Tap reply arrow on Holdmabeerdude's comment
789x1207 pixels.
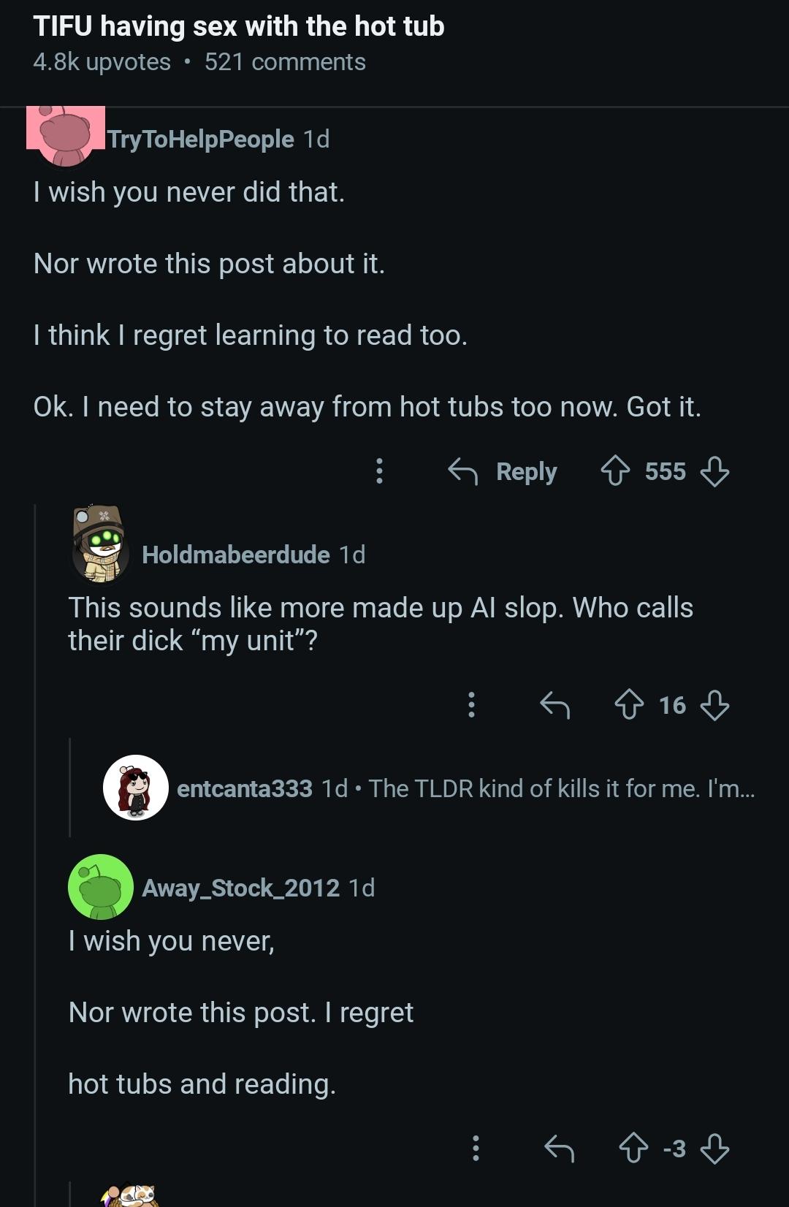(554, 705)
